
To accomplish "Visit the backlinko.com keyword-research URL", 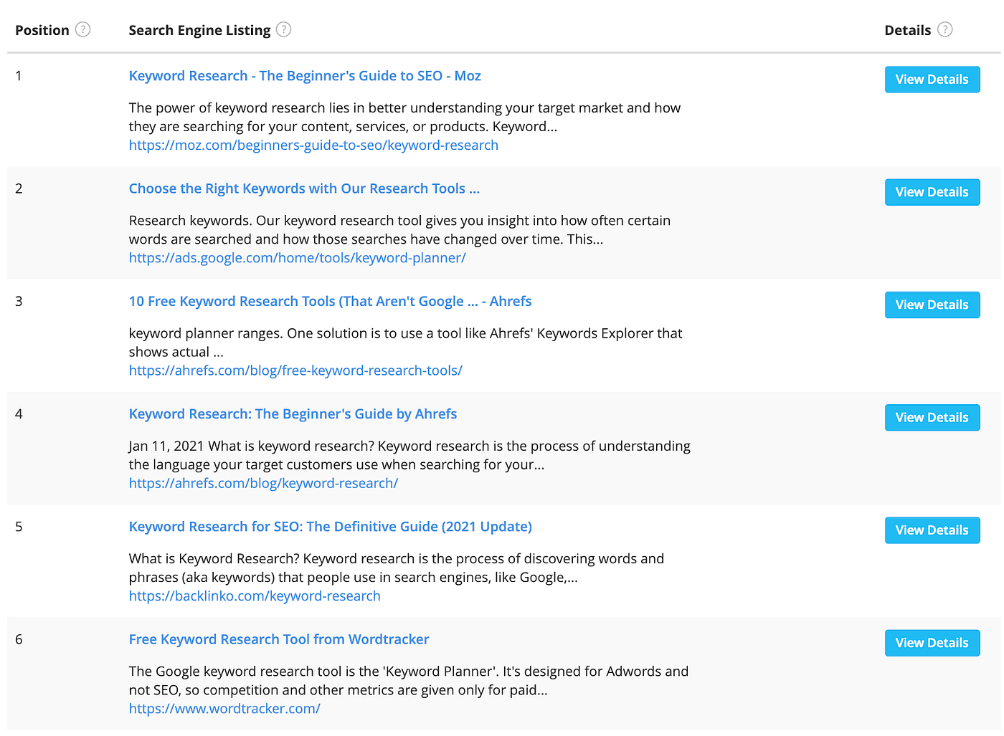I will [x=255, y=596].
